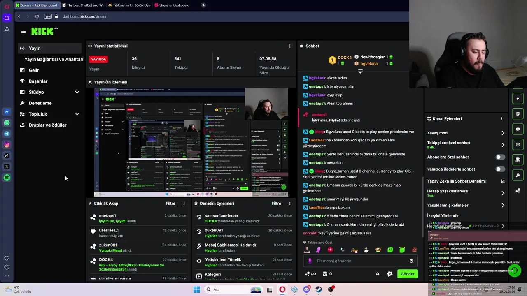Go back in browser history

19,16
